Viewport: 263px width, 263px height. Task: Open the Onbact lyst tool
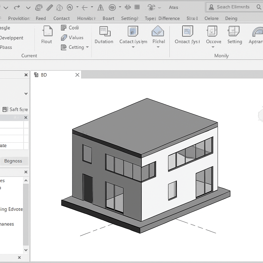pos(187,35)
